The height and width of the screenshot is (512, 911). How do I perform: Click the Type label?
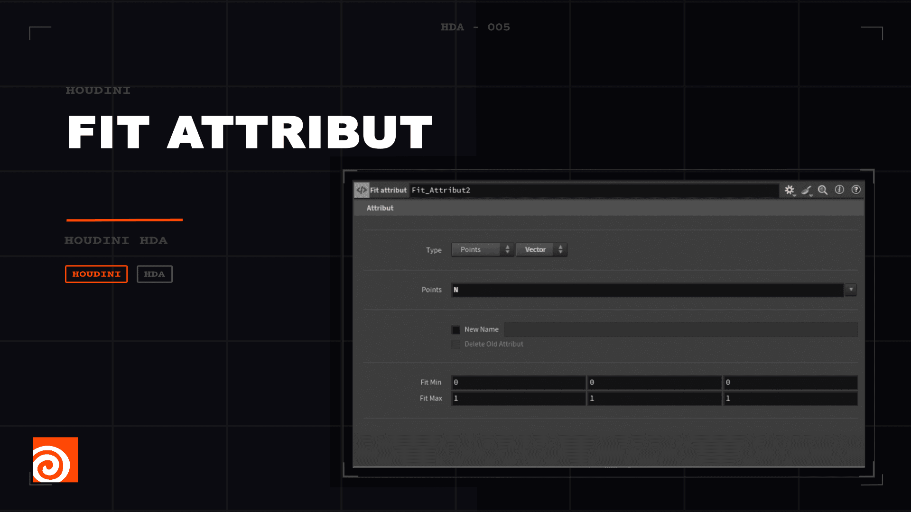434,250
